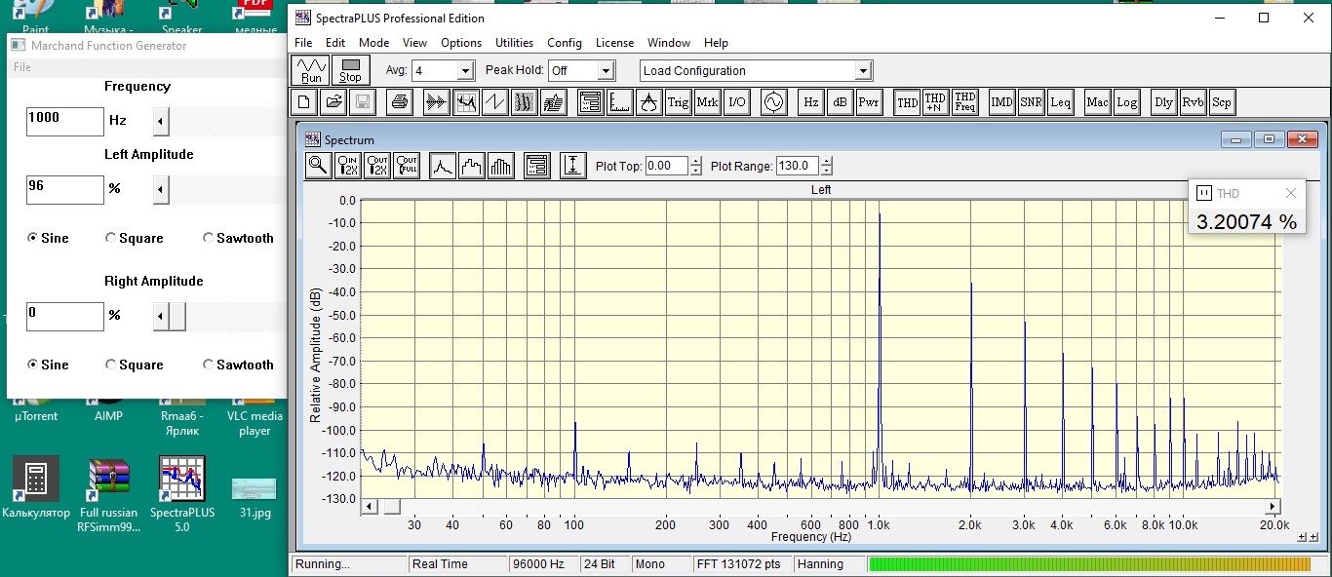Viewport: 1332px width, 577px height.
Task: Select left channel Square waveform
Action: click(x=135, y=238)
